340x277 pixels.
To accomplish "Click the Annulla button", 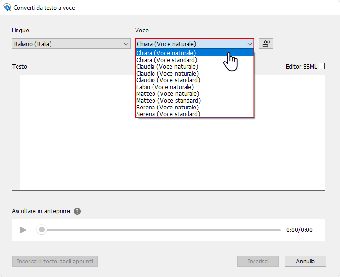I will (x=306, y=261).
